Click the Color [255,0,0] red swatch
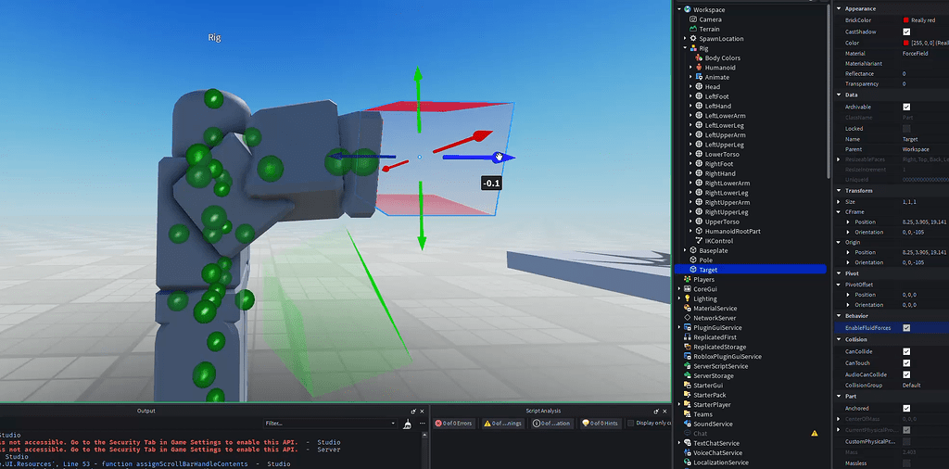 coord(906,43)
